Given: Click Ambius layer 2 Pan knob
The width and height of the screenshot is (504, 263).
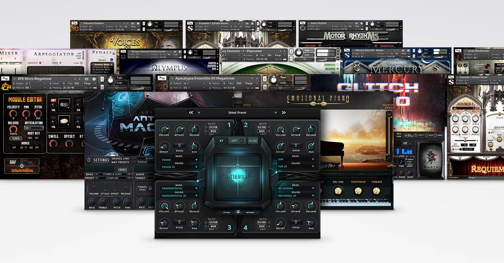Looking at the screenshot, I should click(311, 146).
